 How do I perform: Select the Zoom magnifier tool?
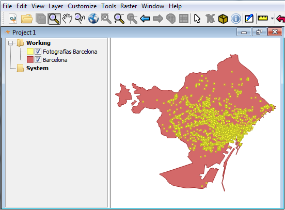click(x=54, y=19)
